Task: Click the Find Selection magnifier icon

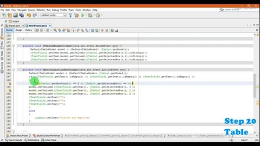Action: pos(55,30)
